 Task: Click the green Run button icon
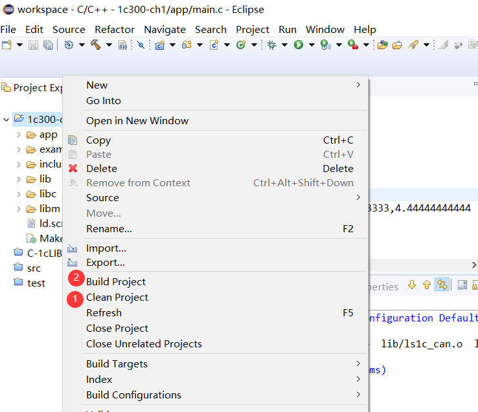[x=299, y=45]
